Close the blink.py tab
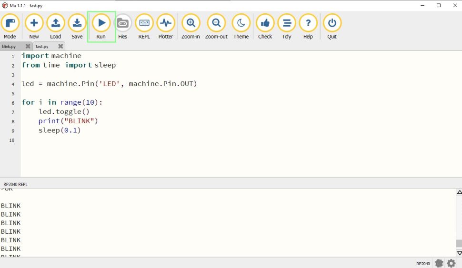The image size is (462, 268). [x=28, y=46]
